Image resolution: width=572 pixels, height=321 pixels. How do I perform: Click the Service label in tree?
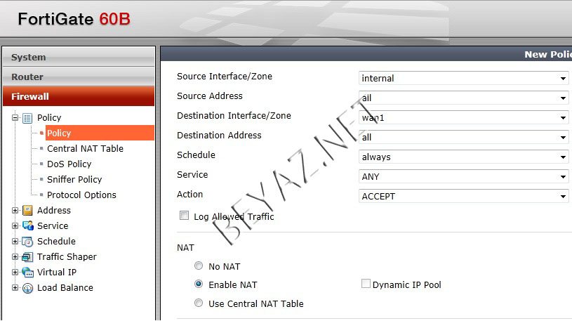pos(53,225)
